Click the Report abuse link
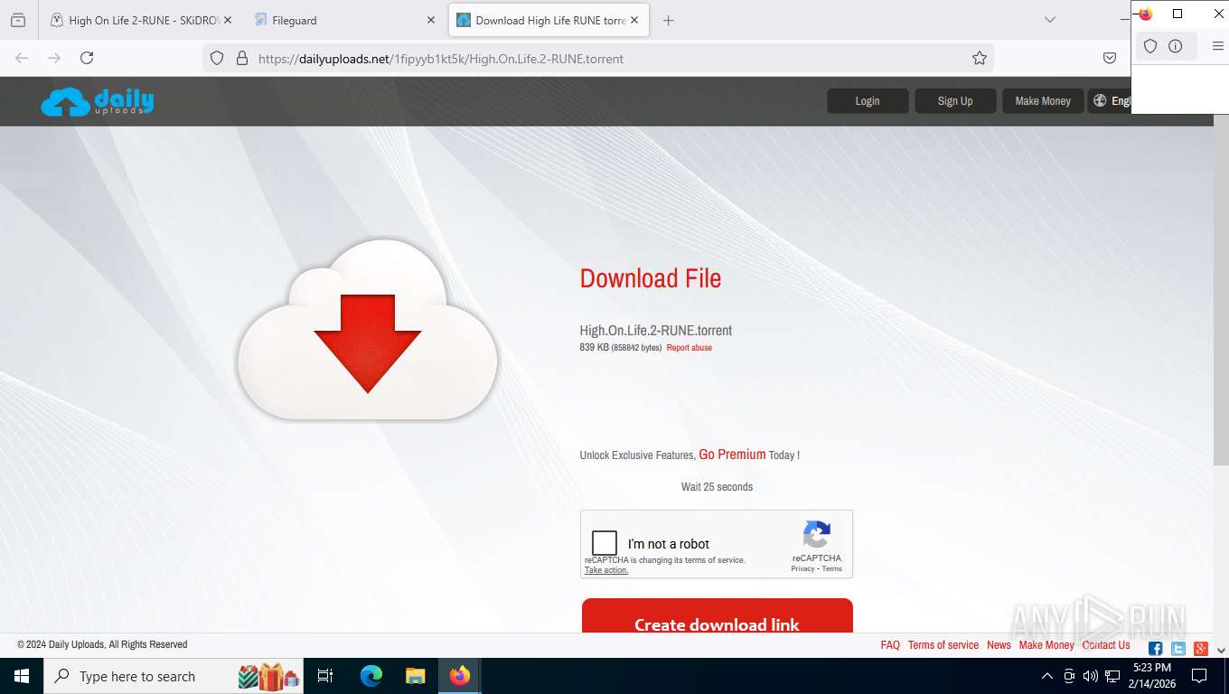This screenshot has height=694, width=1229. 690,348
